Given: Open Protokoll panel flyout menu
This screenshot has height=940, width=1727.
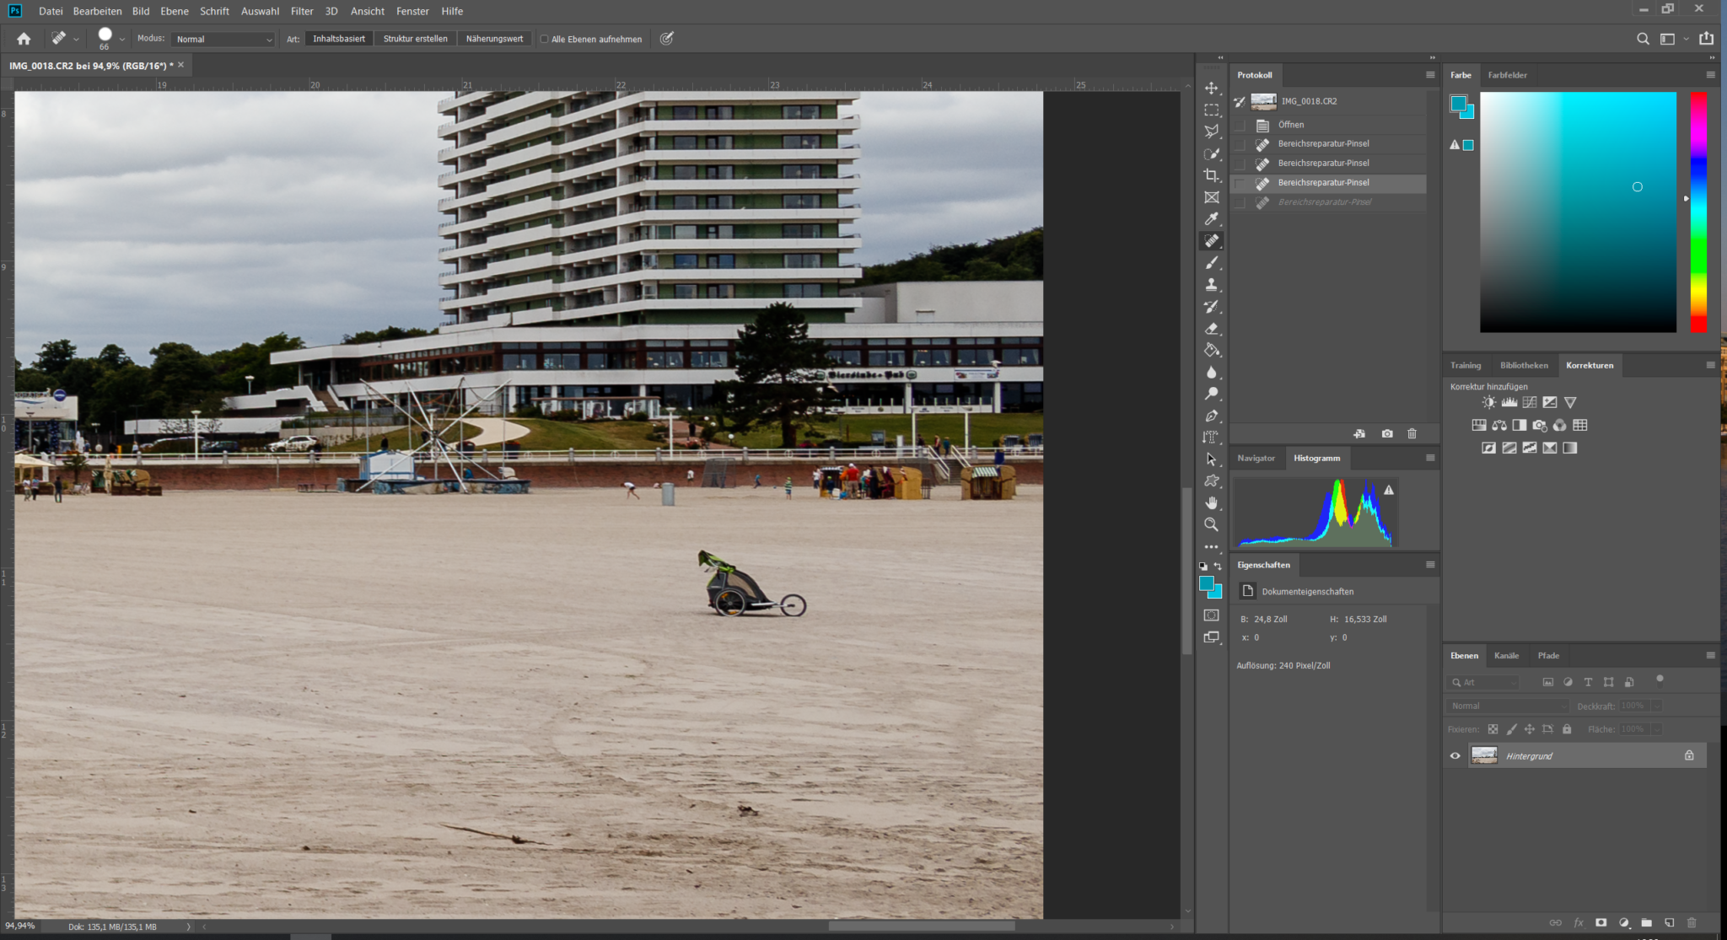Looking at the screenshot, I should (x=1430, y=75).
